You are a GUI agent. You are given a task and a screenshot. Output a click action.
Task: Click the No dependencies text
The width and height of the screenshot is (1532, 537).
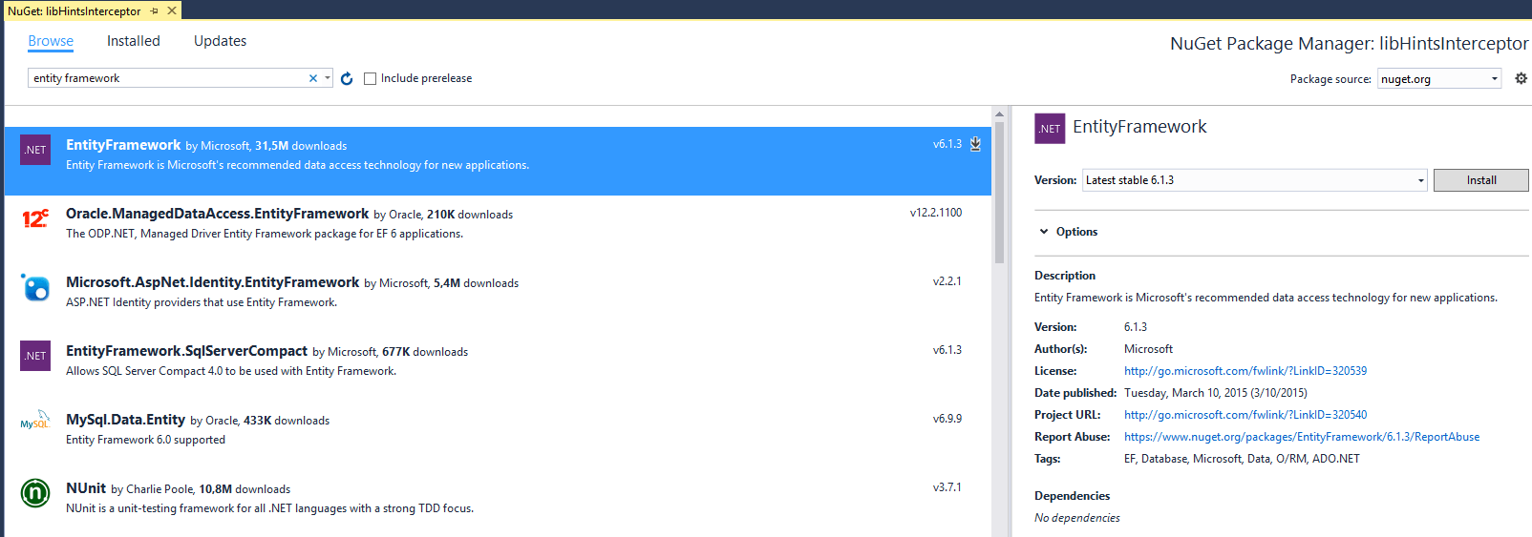pos(1077,518)
